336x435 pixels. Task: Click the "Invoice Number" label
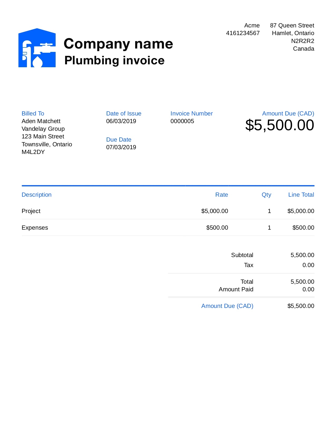pos(192,114)
